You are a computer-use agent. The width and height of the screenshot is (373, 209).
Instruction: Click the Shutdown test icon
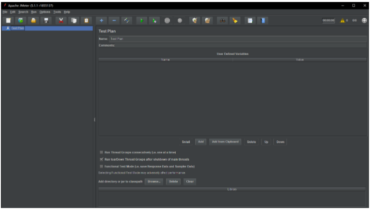[x=180, y=20]
